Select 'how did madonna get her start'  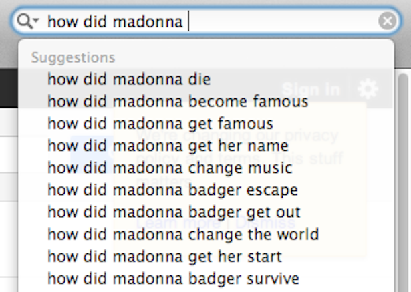206,257
